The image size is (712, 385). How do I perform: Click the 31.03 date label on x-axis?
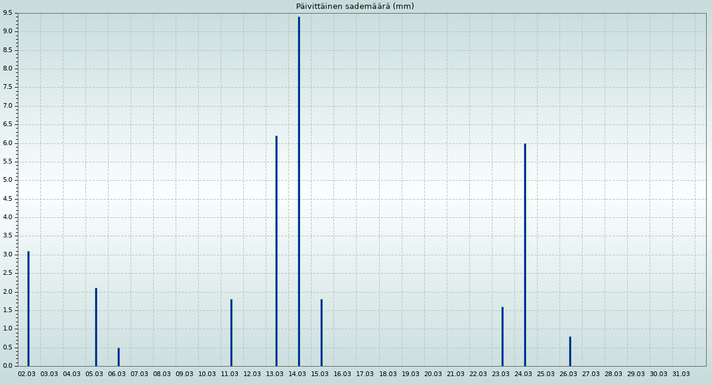click(x=681, y=374)
